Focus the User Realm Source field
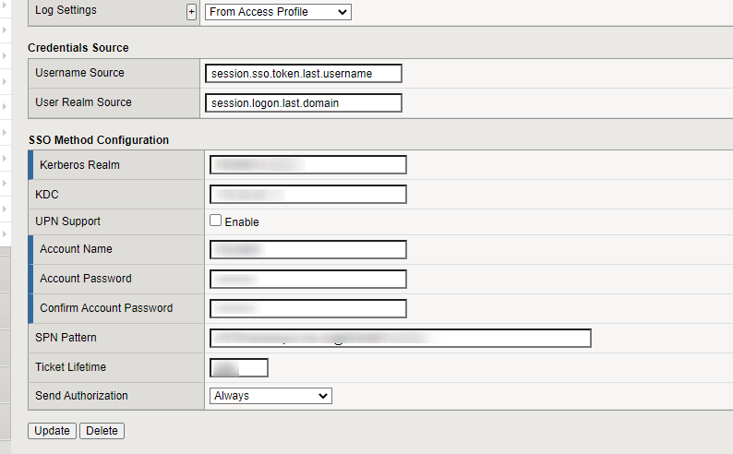This screenshot has width=733, height=454. coord(304,103)
